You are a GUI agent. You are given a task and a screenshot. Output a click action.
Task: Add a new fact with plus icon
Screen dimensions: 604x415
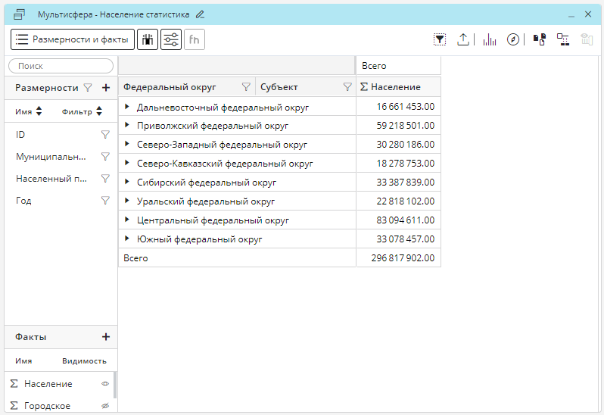106,337
